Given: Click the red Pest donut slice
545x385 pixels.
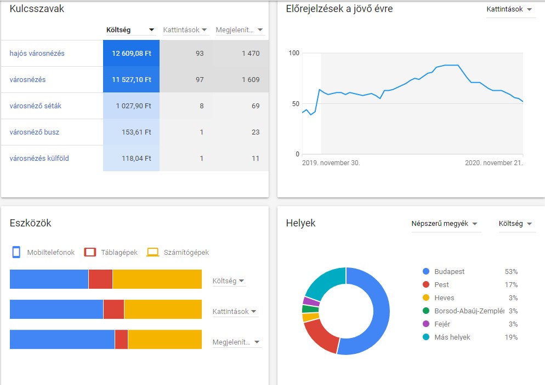Looking at the screenshot, I should point(321,336).
